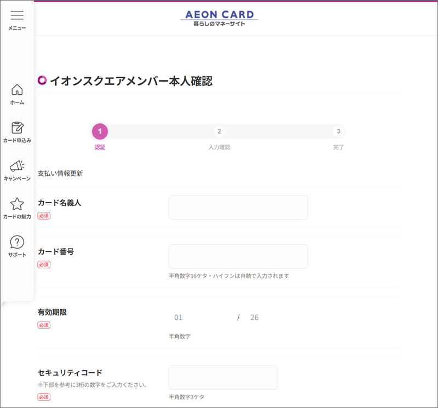The width and height of the screenshot is (438, 408).
Task: Click the ※下部を参考に3桁の数字 note
Action: [x=93, y=385]
